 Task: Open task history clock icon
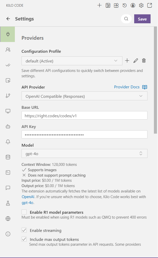tap(124, 5)
